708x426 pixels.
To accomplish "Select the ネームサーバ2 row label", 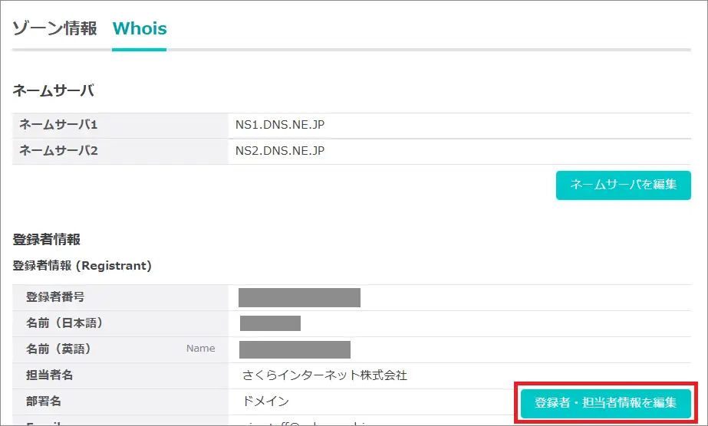I will [x=59, y=151].
